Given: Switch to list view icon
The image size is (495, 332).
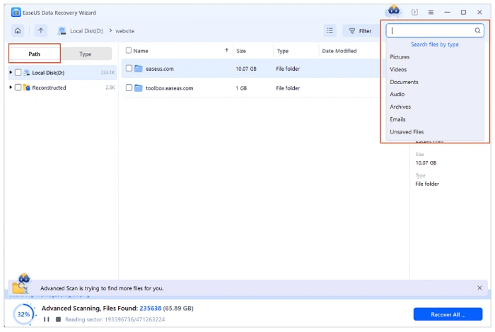Looking at the screenshot, I should point(330,30).
